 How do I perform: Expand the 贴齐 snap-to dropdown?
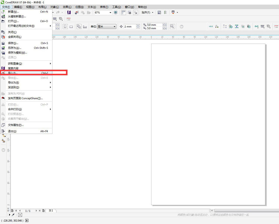coord(152,13)
